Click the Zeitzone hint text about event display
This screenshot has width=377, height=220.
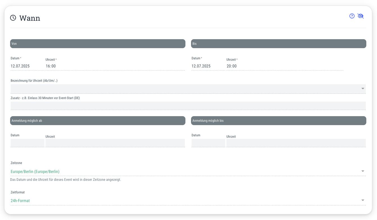pos(65,180)
